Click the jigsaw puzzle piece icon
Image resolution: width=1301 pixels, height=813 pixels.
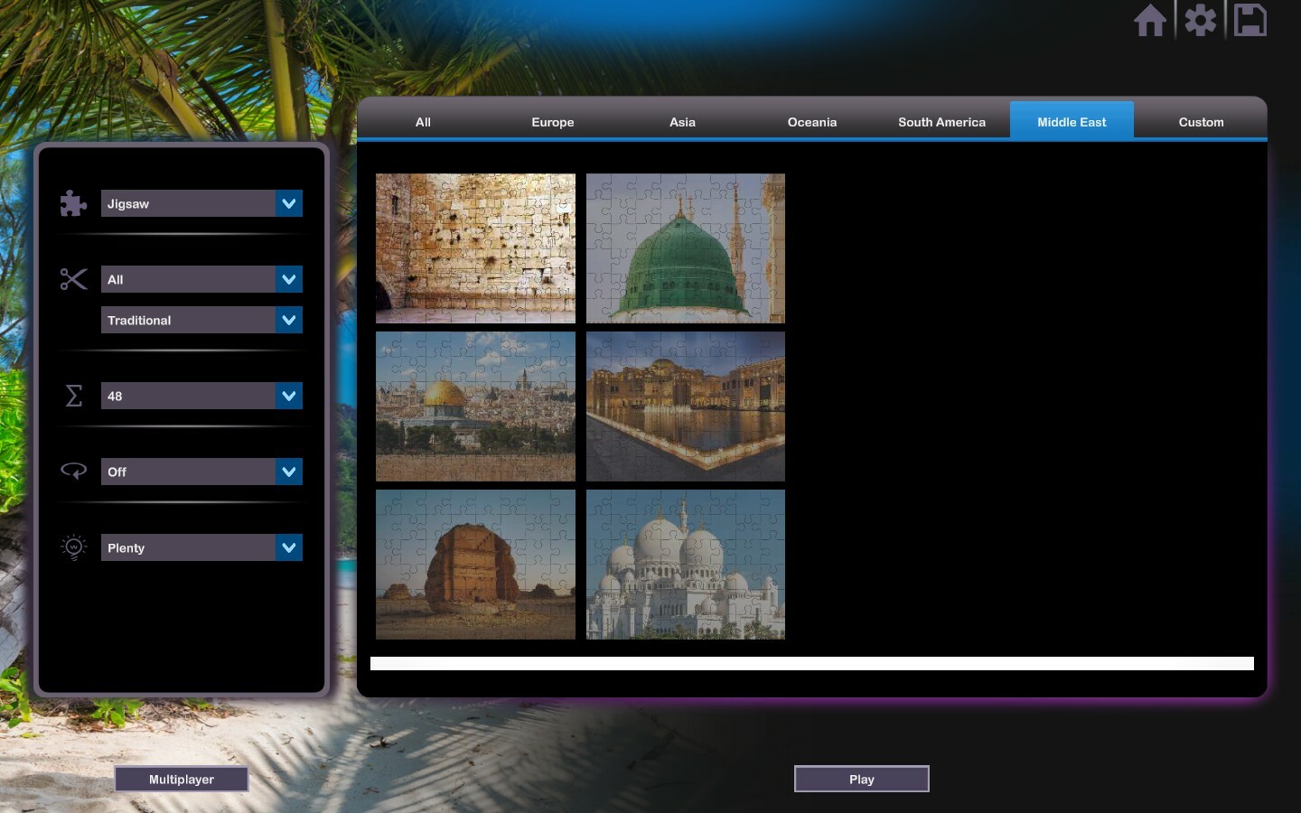[x=73, y=203]
